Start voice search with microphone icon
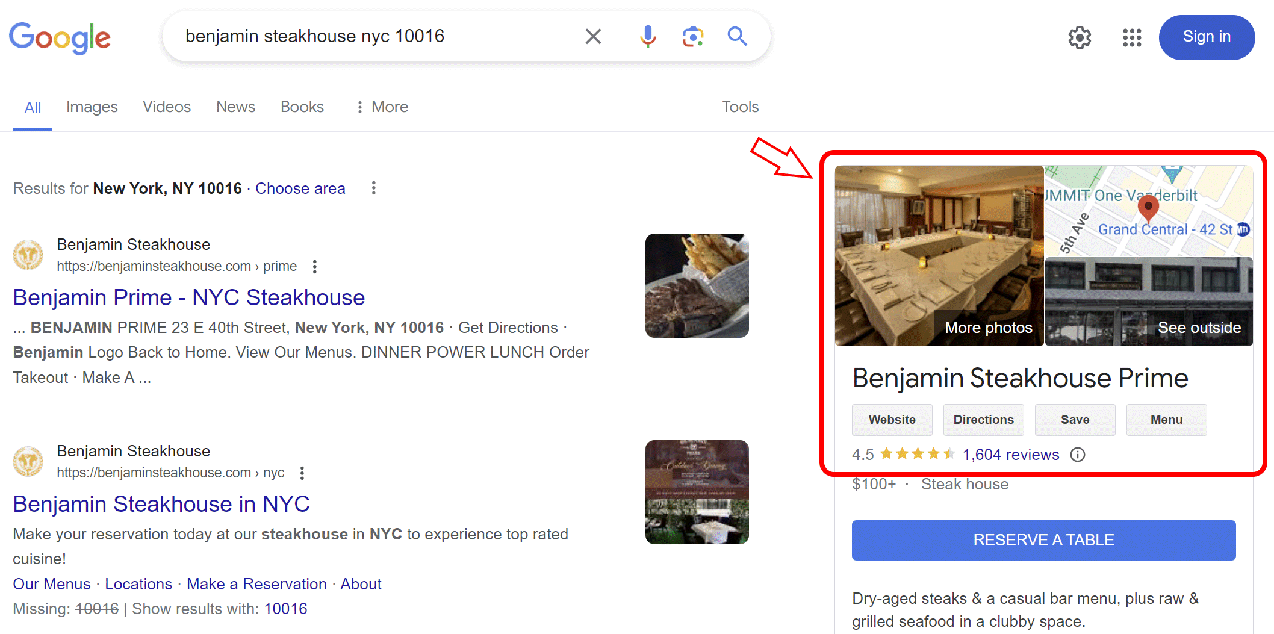 pos(648,37)
